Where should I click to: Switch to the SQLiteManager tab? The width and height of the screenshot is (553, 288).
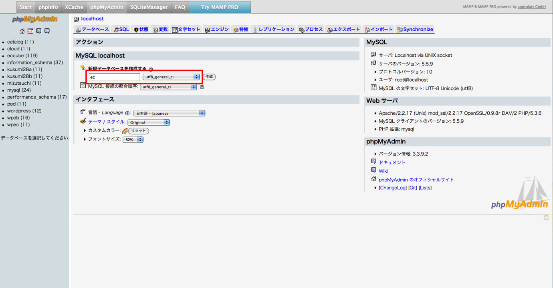[x=149, y=7]
